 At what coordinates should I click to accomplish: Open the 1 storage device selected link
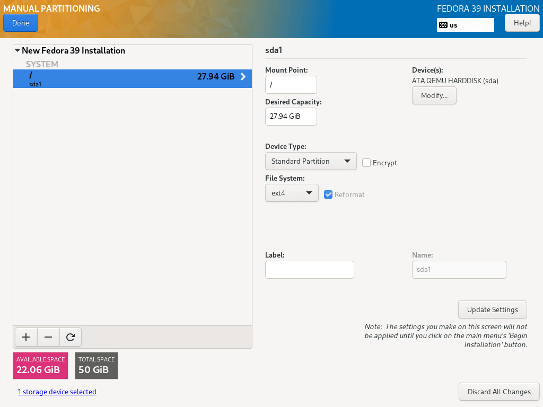[x=57, y=392]
